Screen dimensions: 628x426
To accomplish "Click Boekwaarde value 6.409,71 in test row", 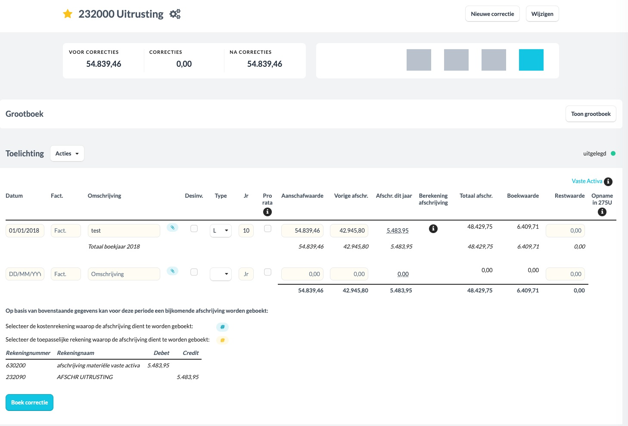I will 528,227.
